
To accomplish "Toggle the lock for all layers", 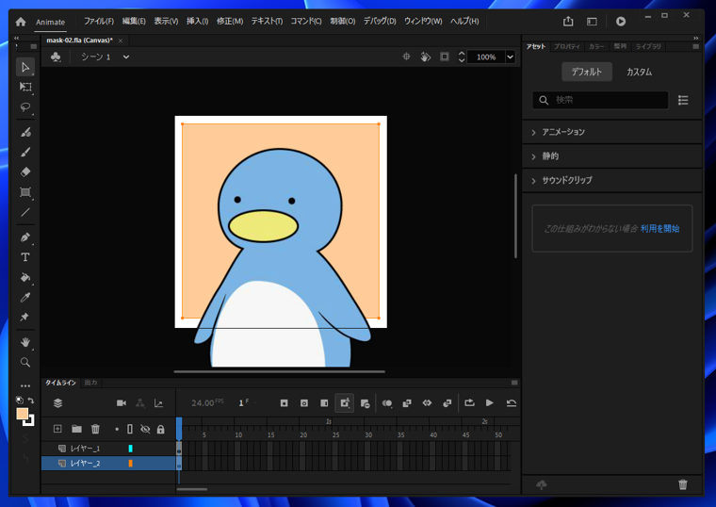I will (x=161, y=429).
